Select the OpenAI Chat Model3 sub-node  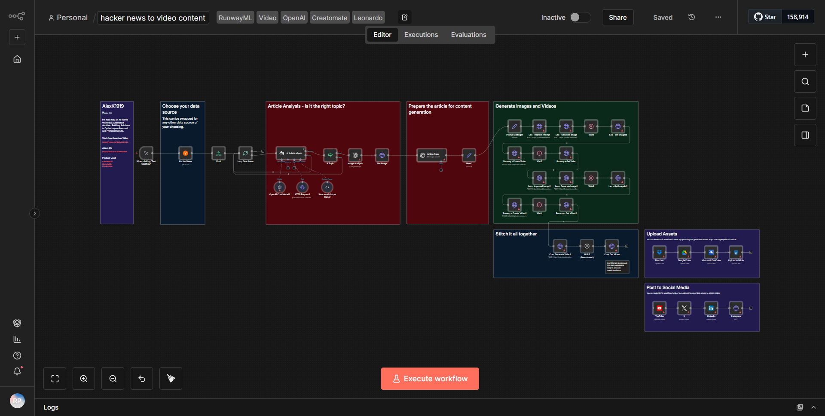pyautogui.click(x=280, y=187)
